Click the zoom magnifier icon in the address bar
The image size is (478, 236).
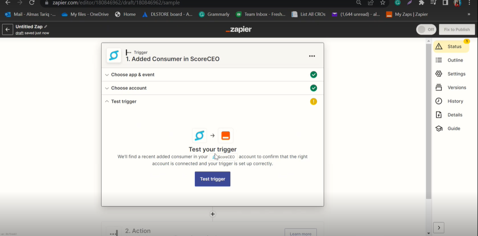tap(359, 3)
